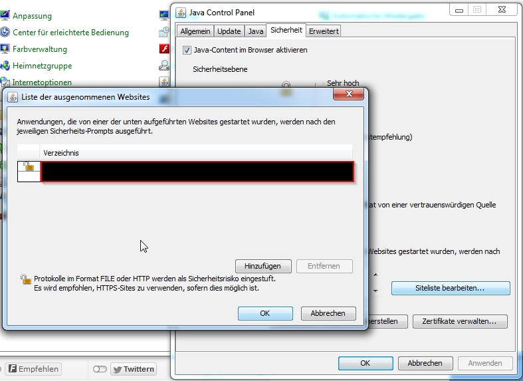Image resolution: width=523 pixels, height=381 pixels.
Task: Click OK in the Java Control Panel
Action: coord(366,363)
